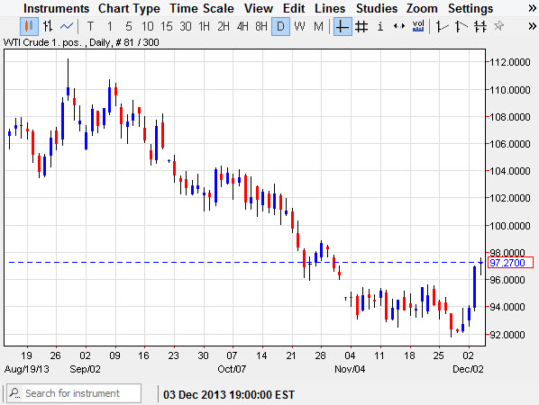Toggle the volume 'vol' indicator icon
The image size is (539, 405).
(x=418, y=26)
